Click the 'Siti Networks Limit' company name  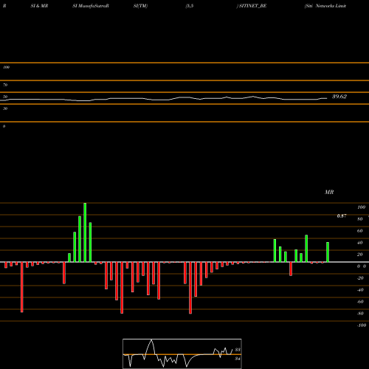325,6
